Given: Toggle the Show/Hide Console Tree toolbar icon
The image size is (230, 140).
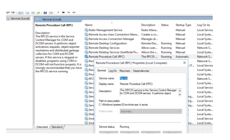Looking at the screenshot, I should tap(21, 13).
